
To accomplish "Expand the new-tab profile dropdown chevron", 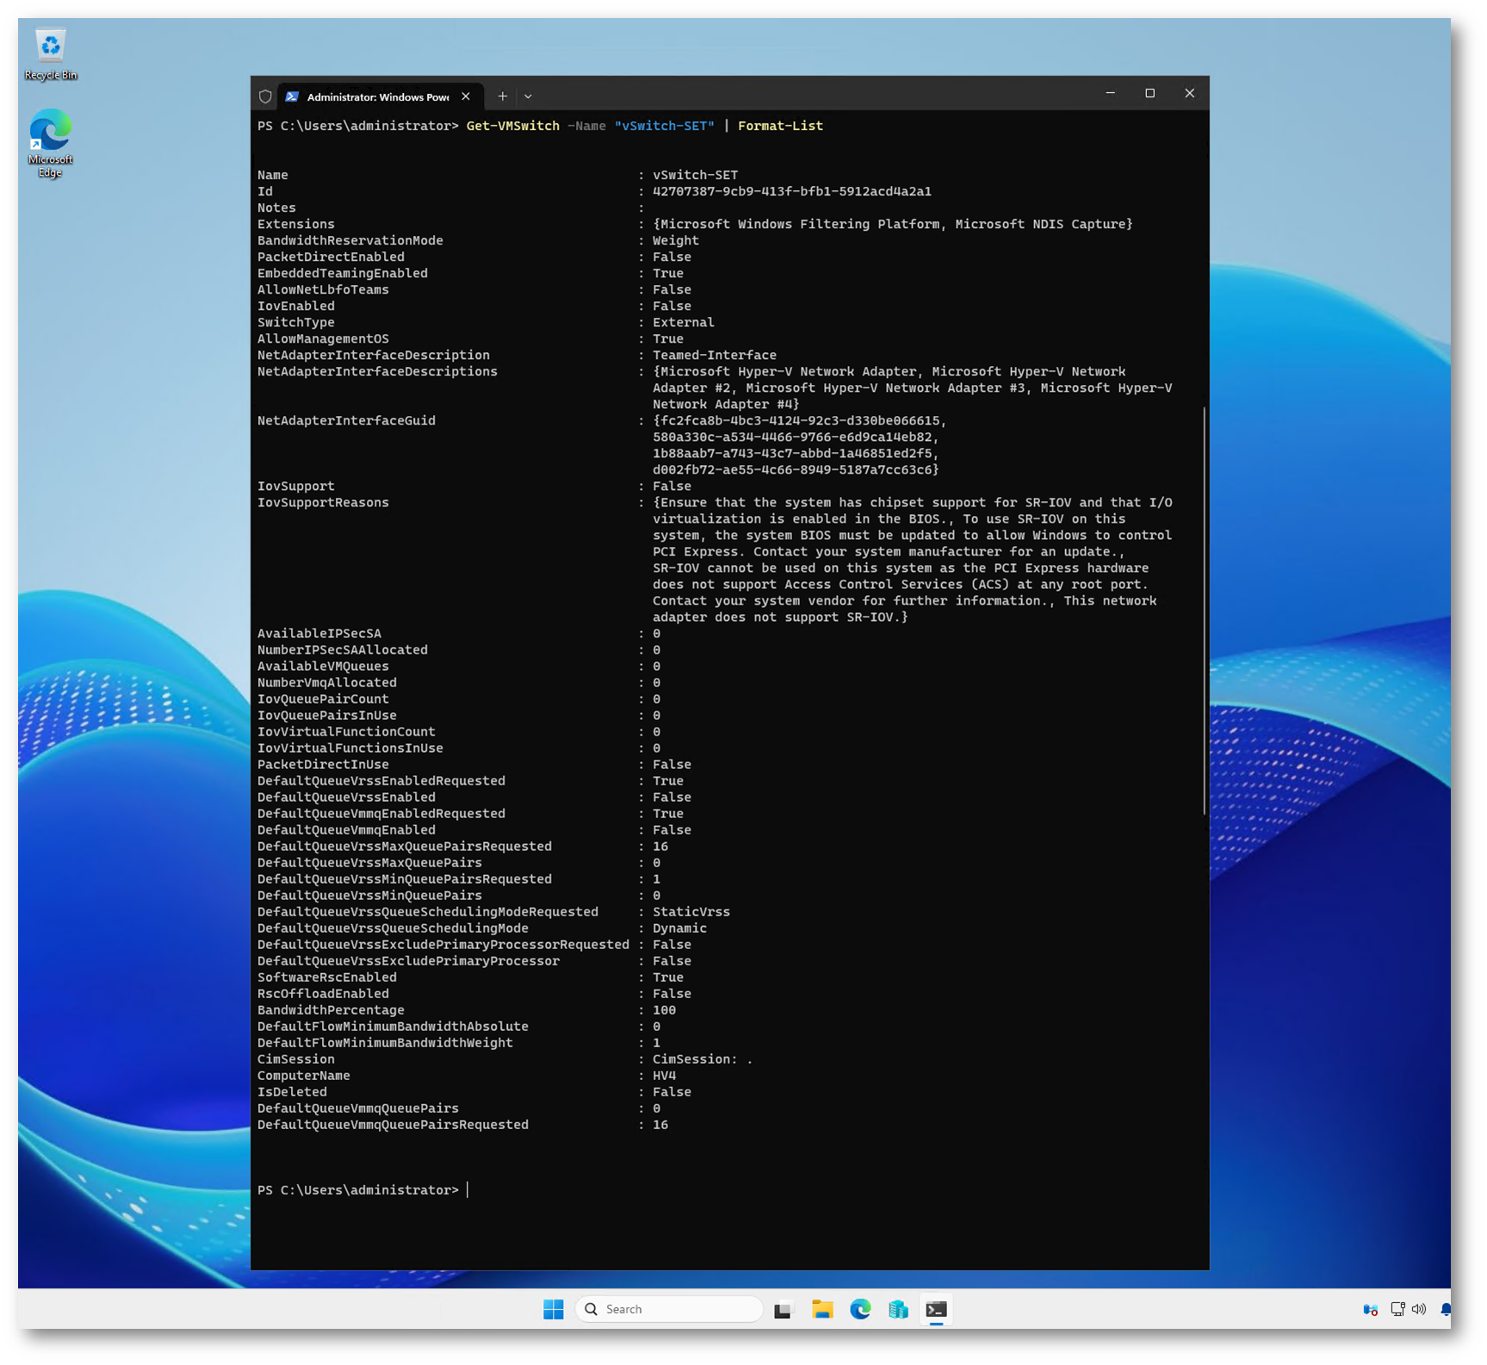I will [528, 96].
